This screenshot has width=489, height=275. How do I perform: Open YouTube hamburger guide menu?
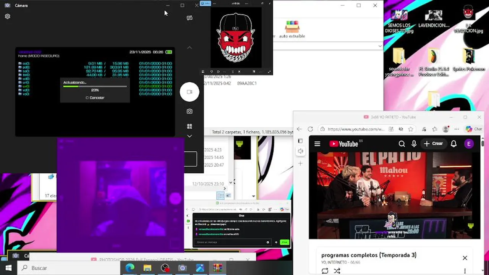(x=317, y=144)
